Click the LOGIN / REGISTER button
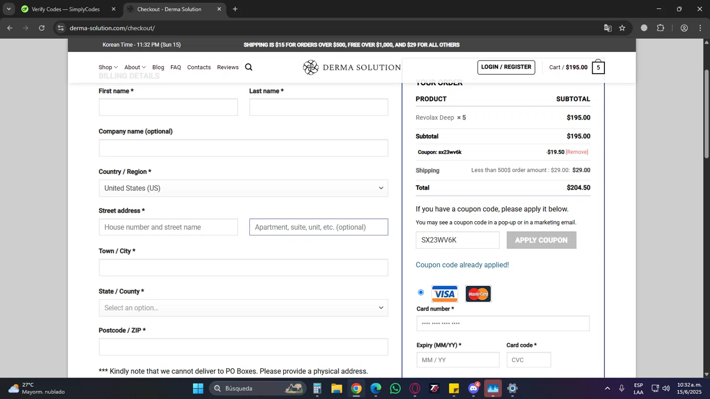This screenshot has height=399, width=710. (506, 67)
